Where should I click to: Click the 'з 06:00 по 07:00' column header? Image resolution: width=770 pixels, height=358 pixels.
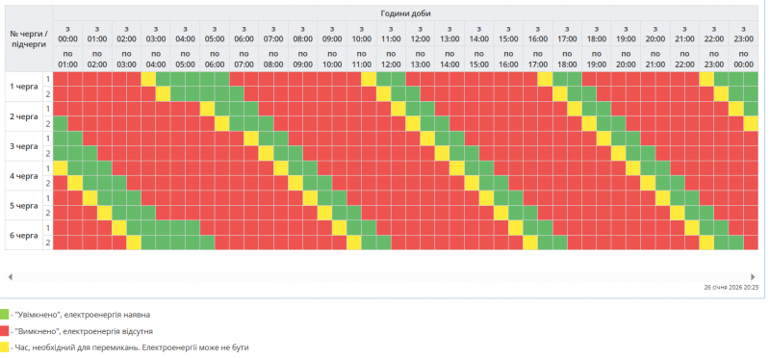point(244,46)
